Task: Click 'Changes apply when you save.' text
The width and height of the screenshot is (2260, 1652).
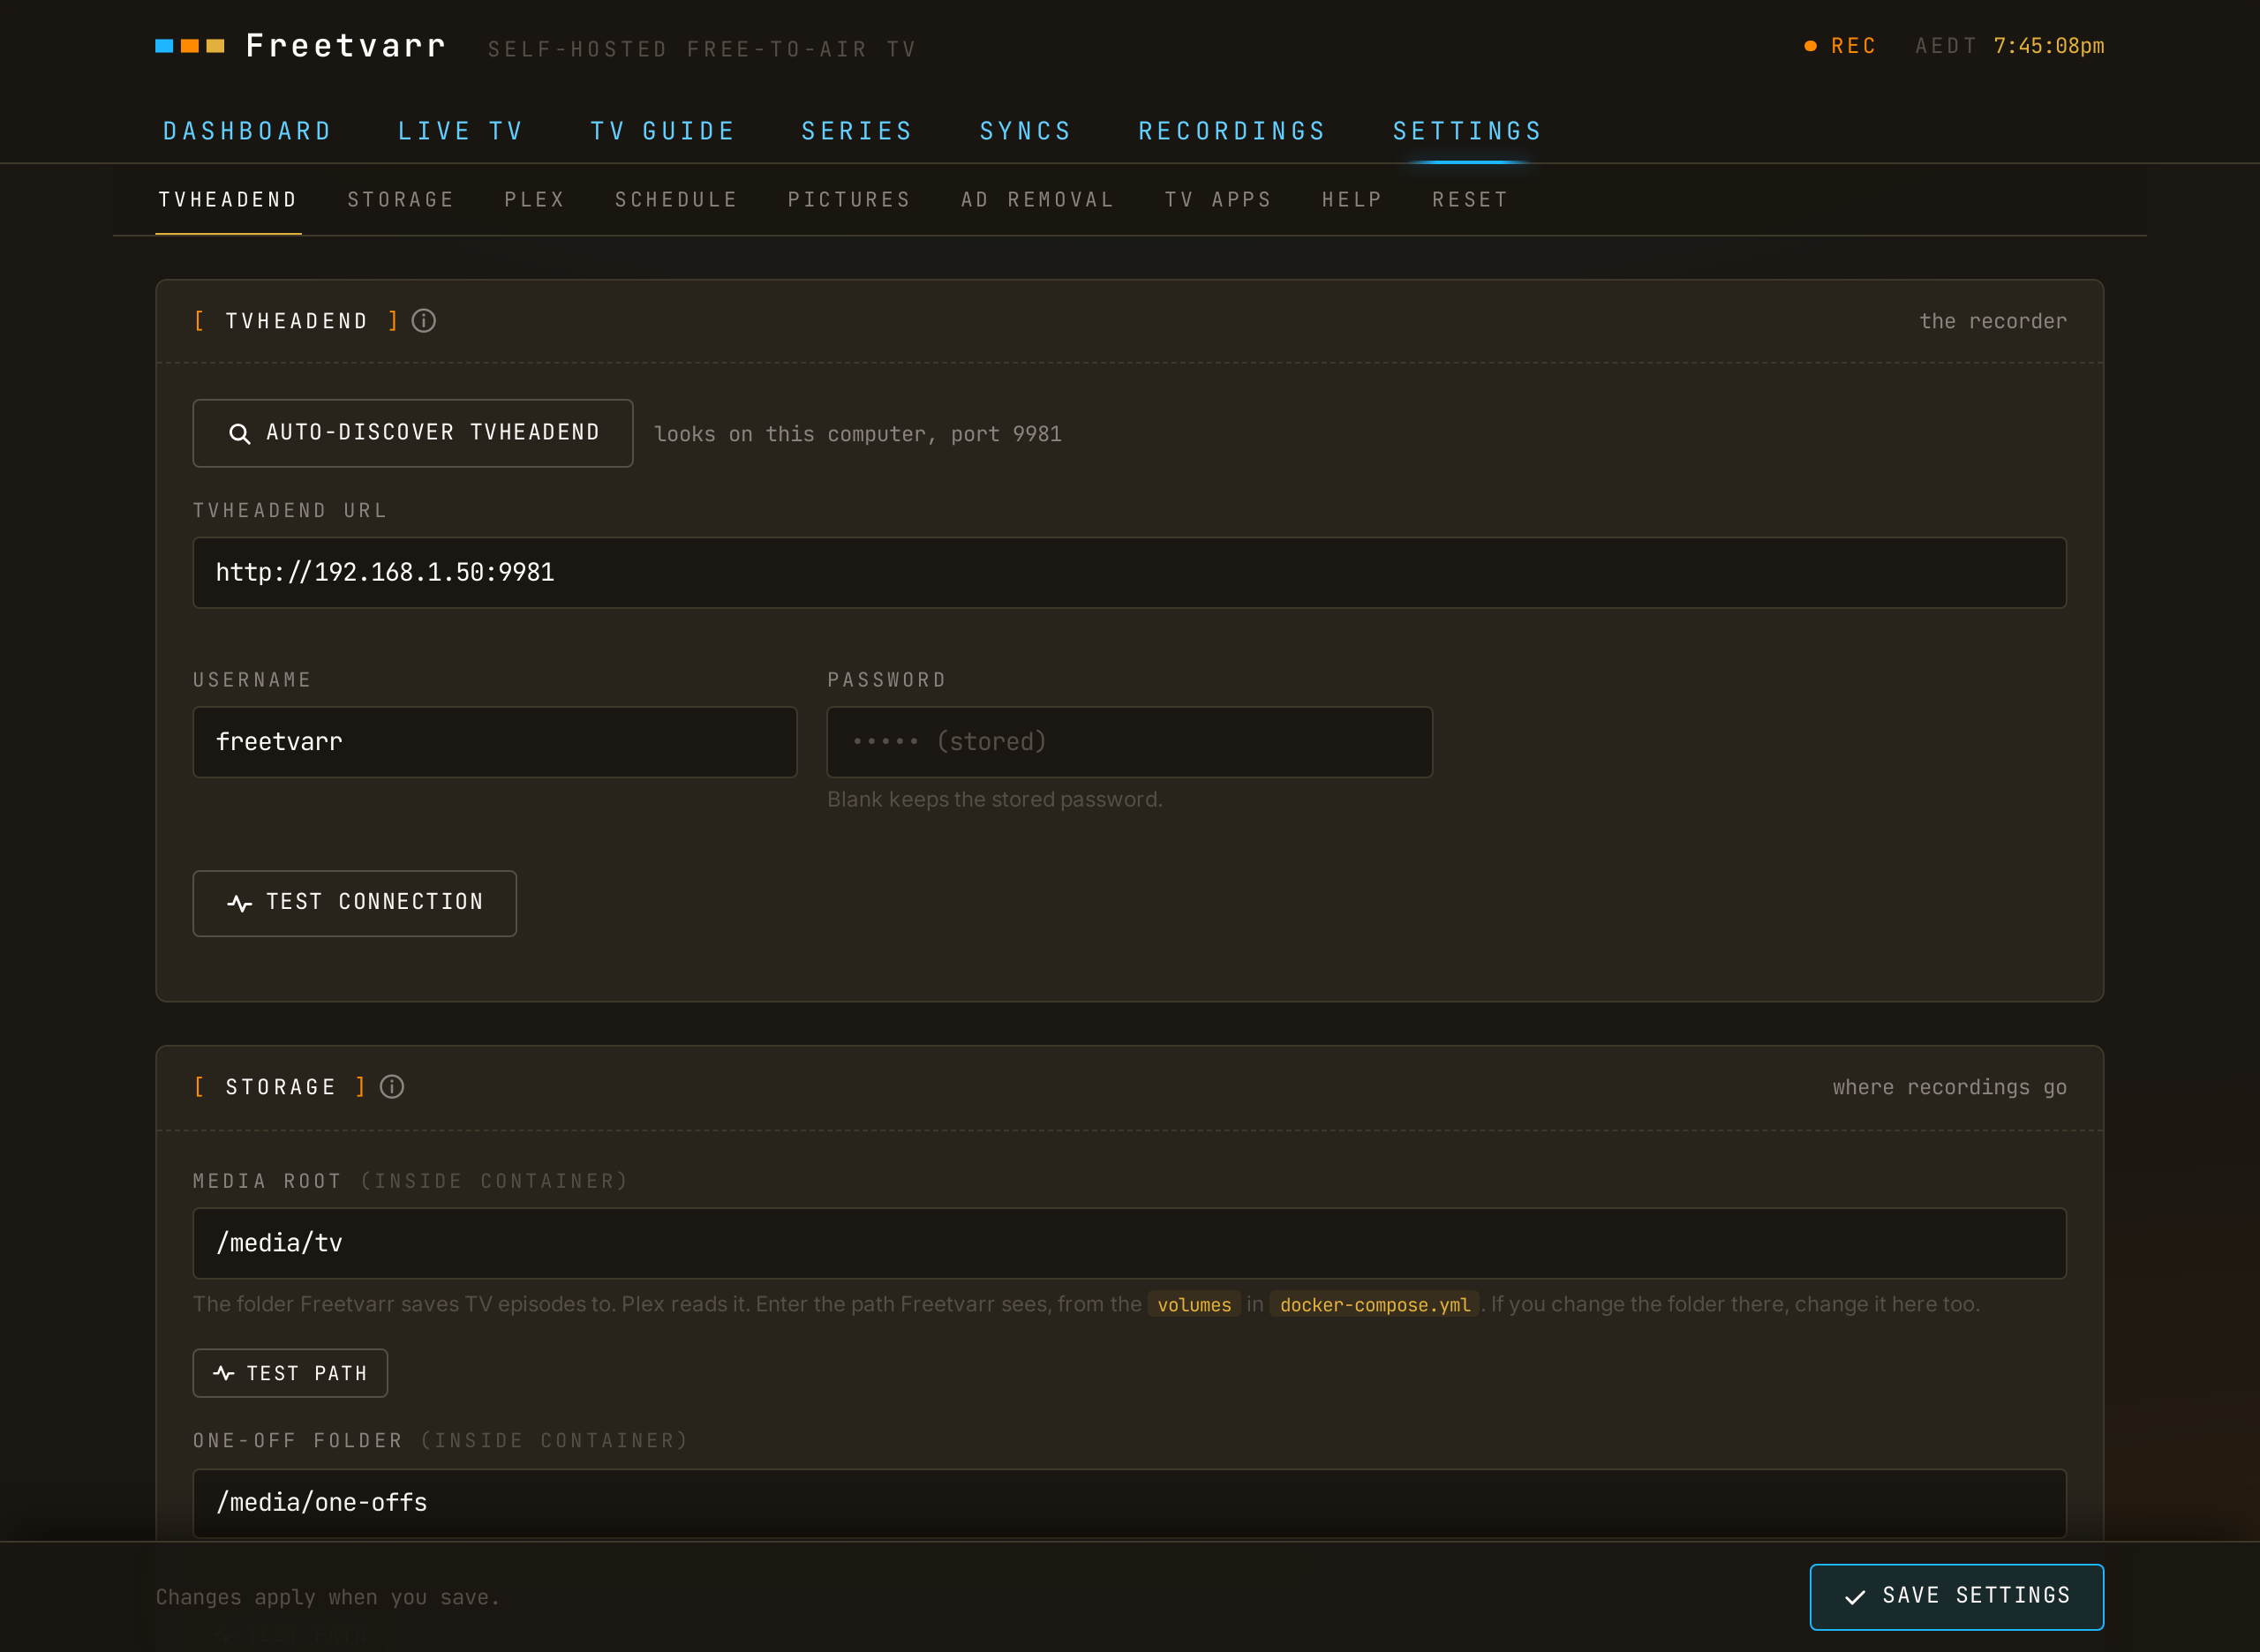Action: [x=328, y=1597]
